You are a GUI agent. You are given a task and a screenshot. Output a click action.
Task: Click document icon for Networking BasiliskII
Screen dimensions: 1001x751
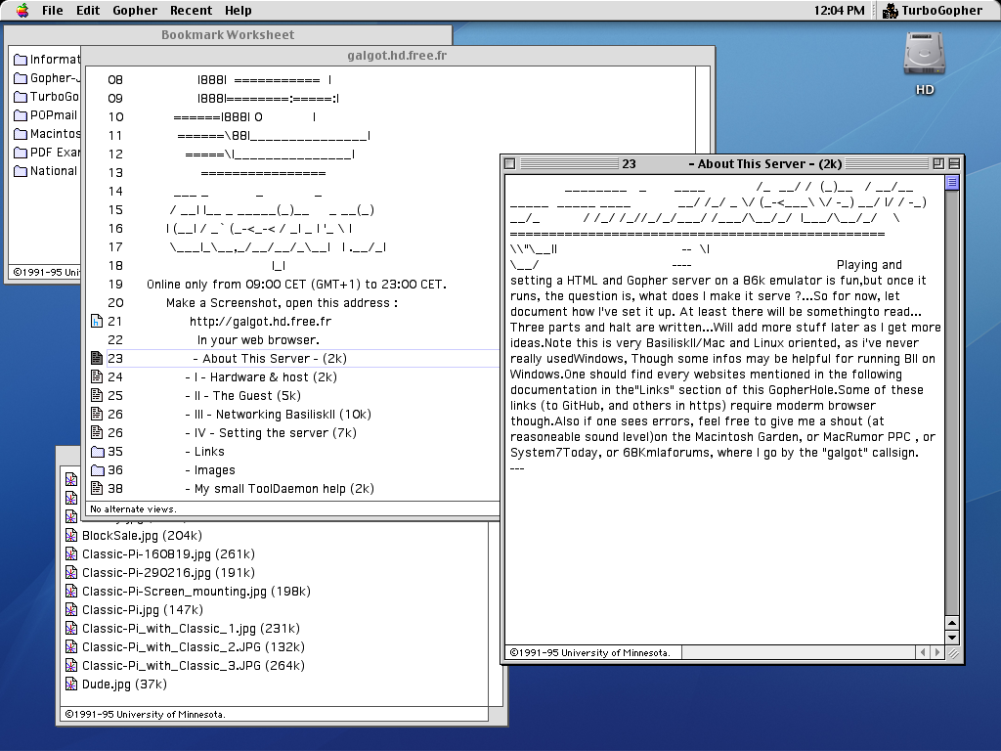point(97,414)
